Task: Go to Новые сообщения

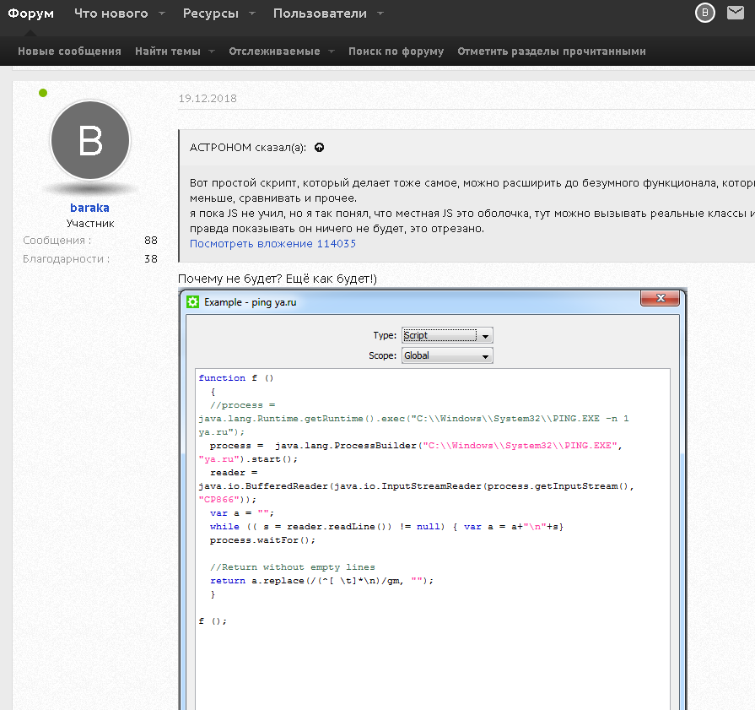Action: pyautogui.click(x=69, y=51)
